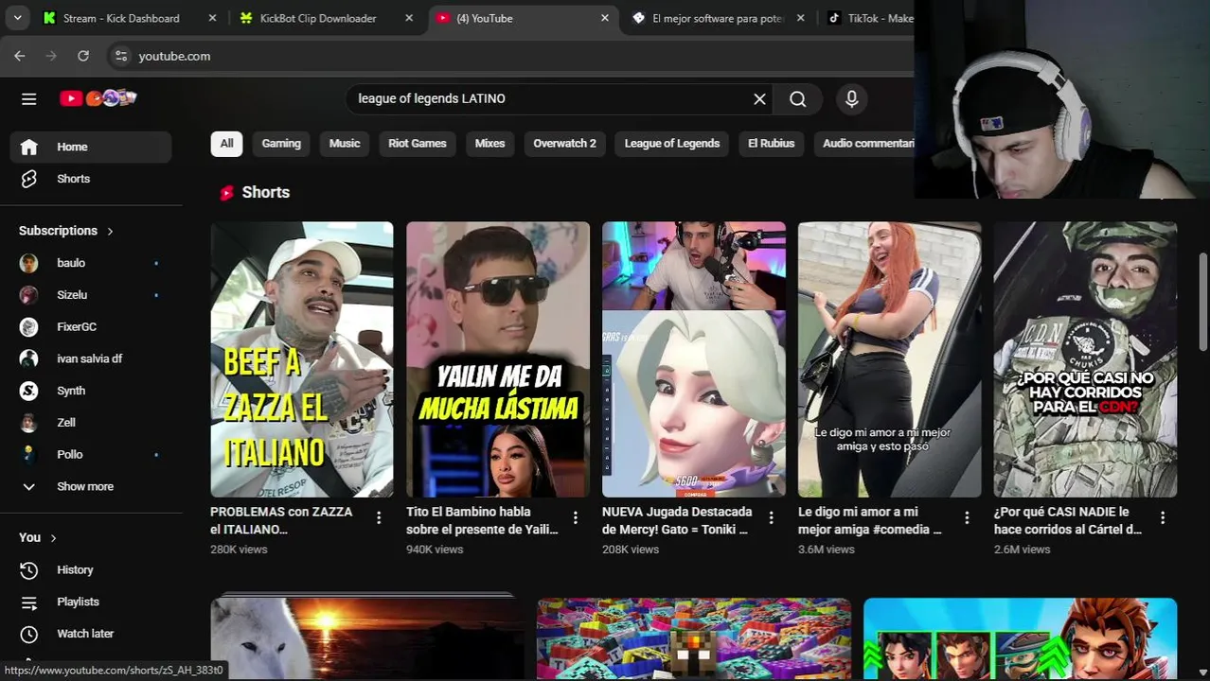Screen dimensions: 1210x681
Task: Open Pollo channel subscription
Action: (x=91, y=455)
